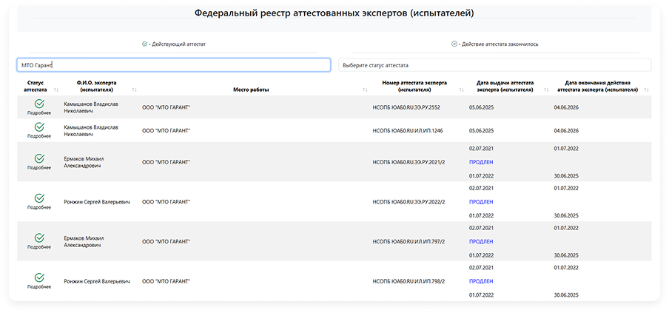Click ПРОДЛЕН link in row ЭЭ.РУ.2022/2
The image size is (669, 313).
click(481, 202)
